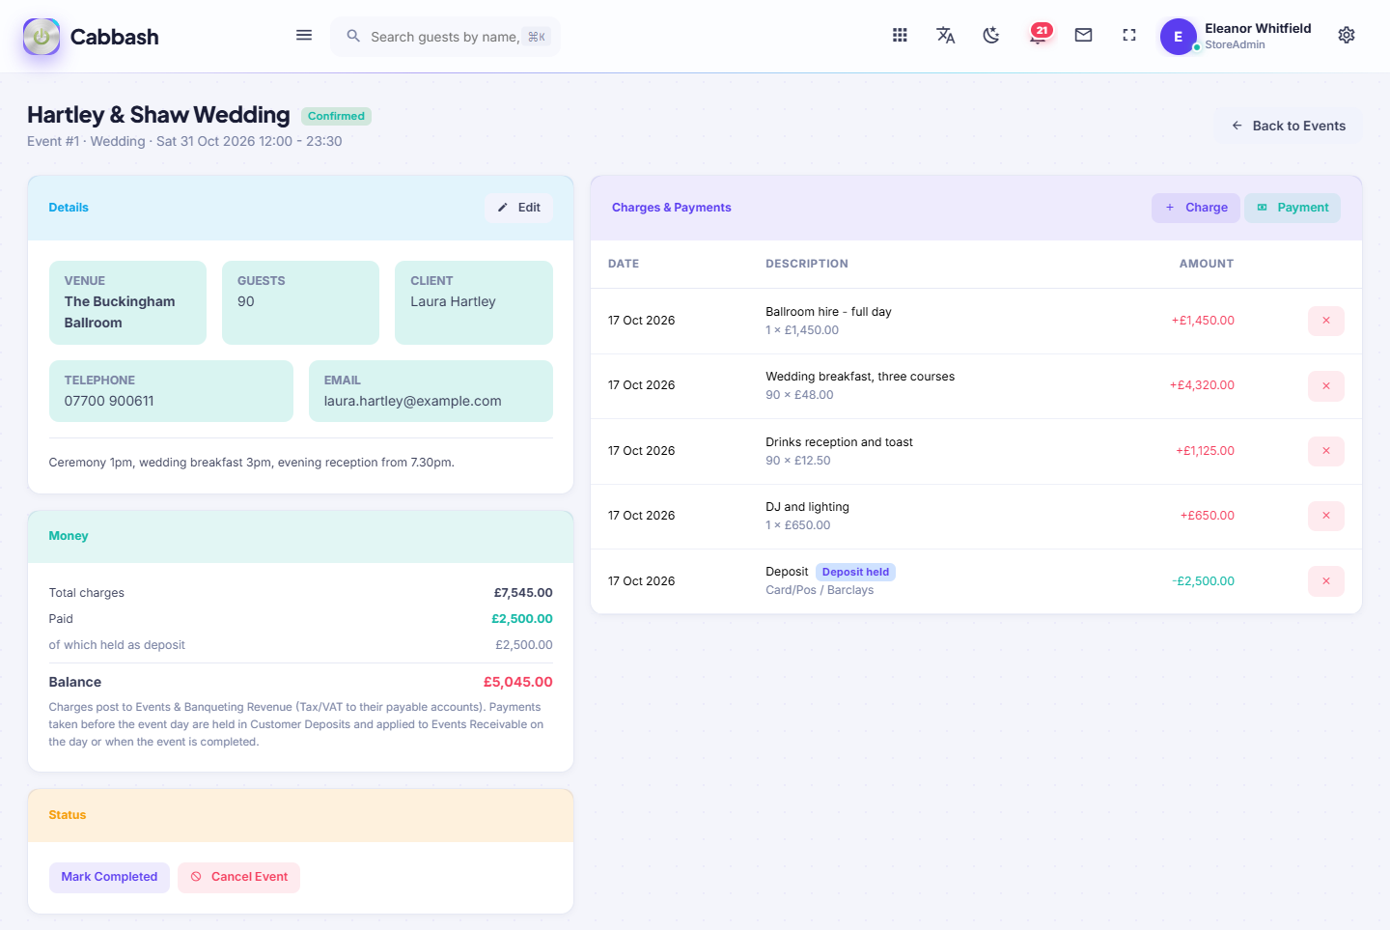Toggle the hamburger sidebar menu

pyautogui.click(x=304, y=36)
